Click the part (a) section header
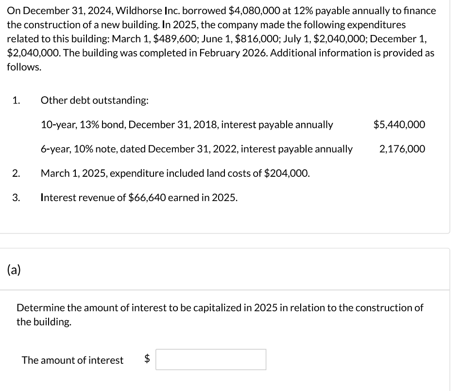This screenshot has height=391, width=461. pos(15,269)
